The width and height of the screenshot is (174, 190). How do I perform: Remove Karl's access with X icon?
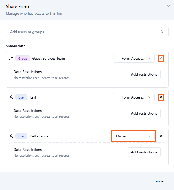tap(161, 97)
